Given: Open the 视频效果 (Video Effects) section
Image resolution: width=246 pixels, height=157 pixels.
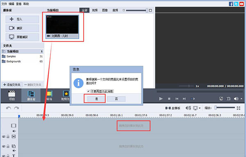Looking at the screenshot, I should (66, 95).
